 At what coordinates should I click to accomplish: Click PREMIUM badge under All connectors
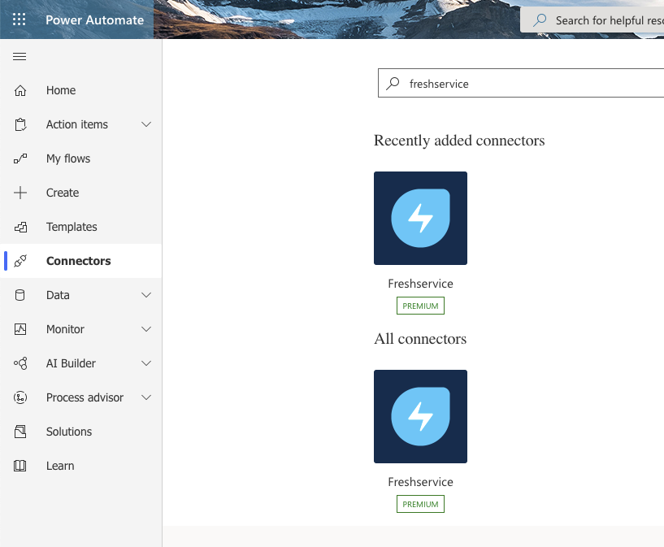[420, 504]
